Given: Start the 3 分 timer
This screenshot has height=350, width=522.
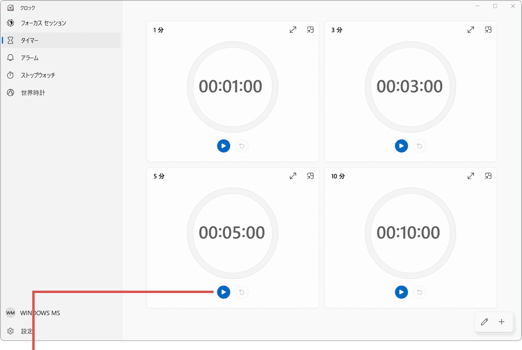Looking at the screenshot, I should tap(401, 146).
